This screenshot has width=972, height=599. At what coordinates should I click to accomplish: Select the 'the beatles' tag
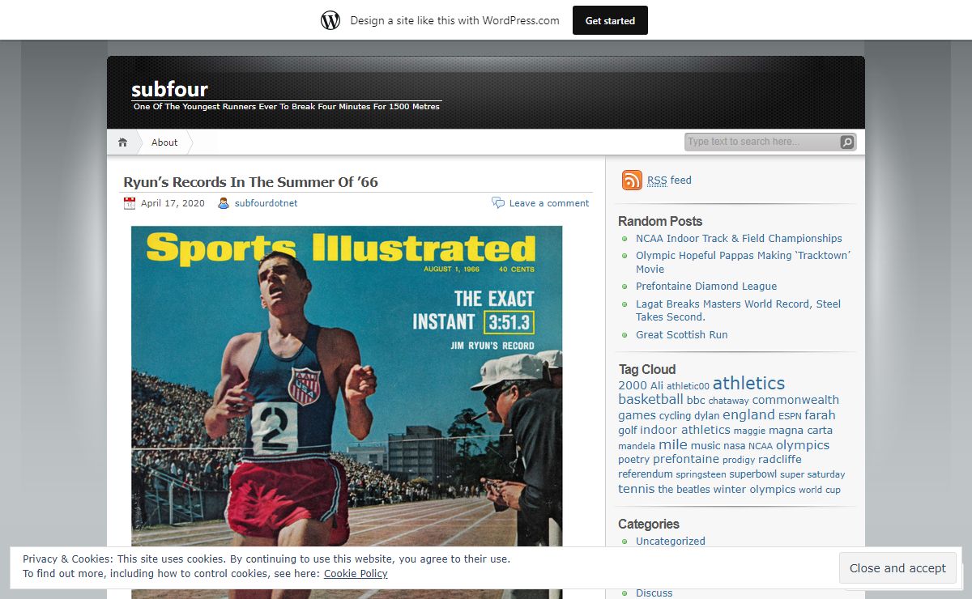tap(684, 489)
